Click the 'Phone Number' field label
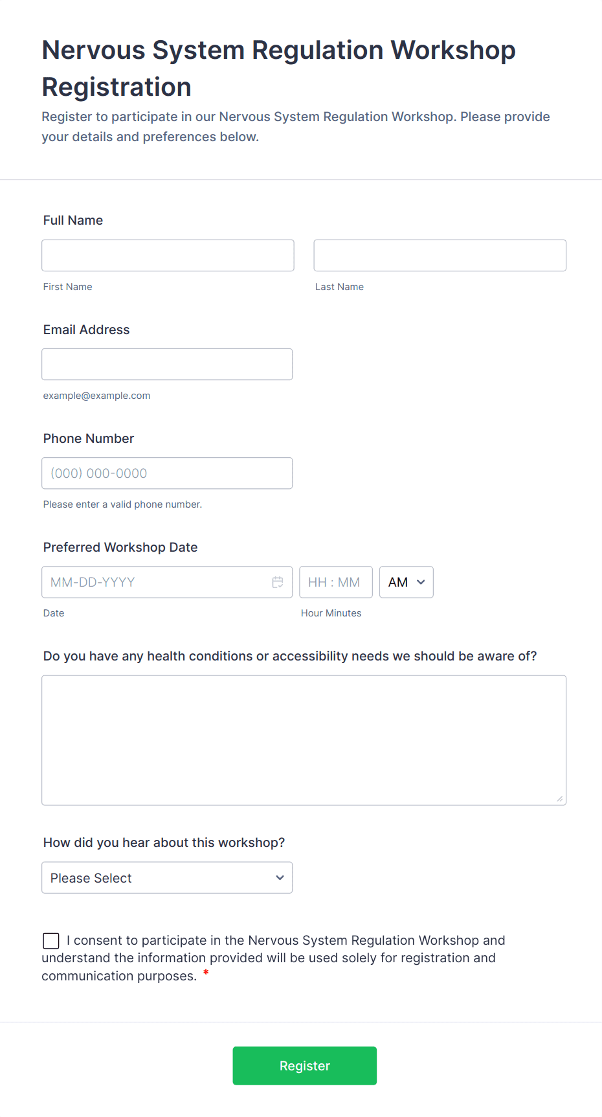This screenshot has width=602, height=1117. click(x=89, y=438)
